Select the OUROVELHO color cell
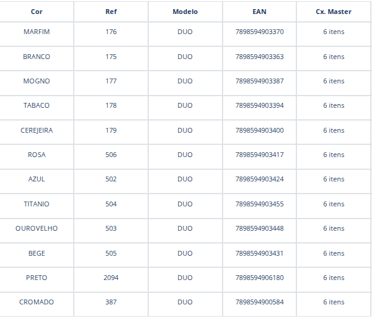The height and width of the screenshot is (319, 372). coord(37,228)
